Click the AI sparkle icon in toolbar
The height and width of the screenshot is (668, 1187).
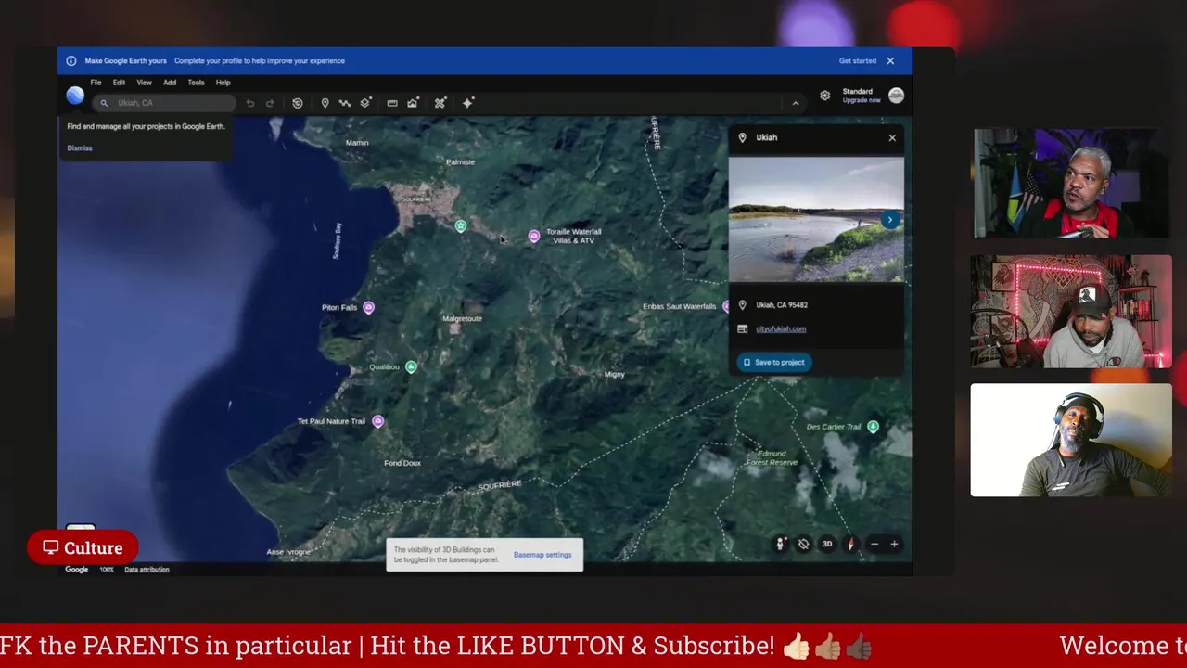(x=467, y=103)
